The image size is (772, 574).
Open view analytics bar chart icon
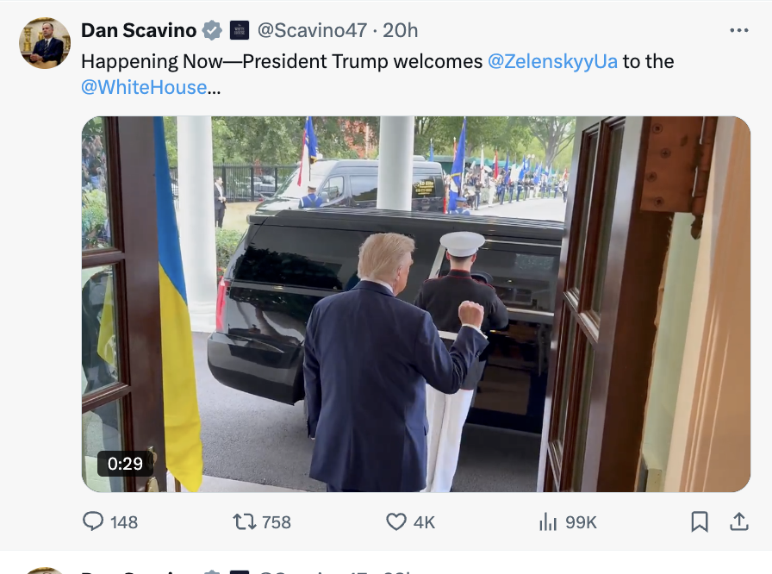[548, 521]
